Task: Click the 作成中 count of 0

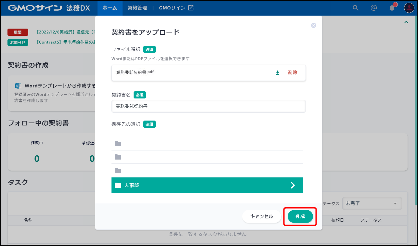Action: [x=37, y=159]
